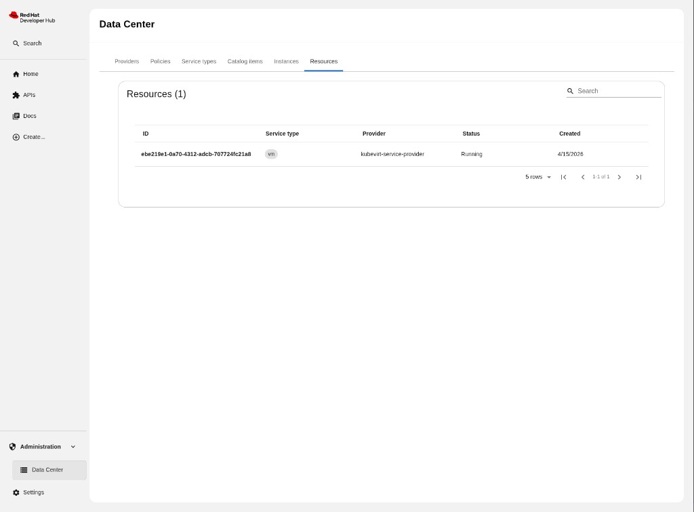Go to last page of resources table
The image size is (694, 512).
point(638,177)
